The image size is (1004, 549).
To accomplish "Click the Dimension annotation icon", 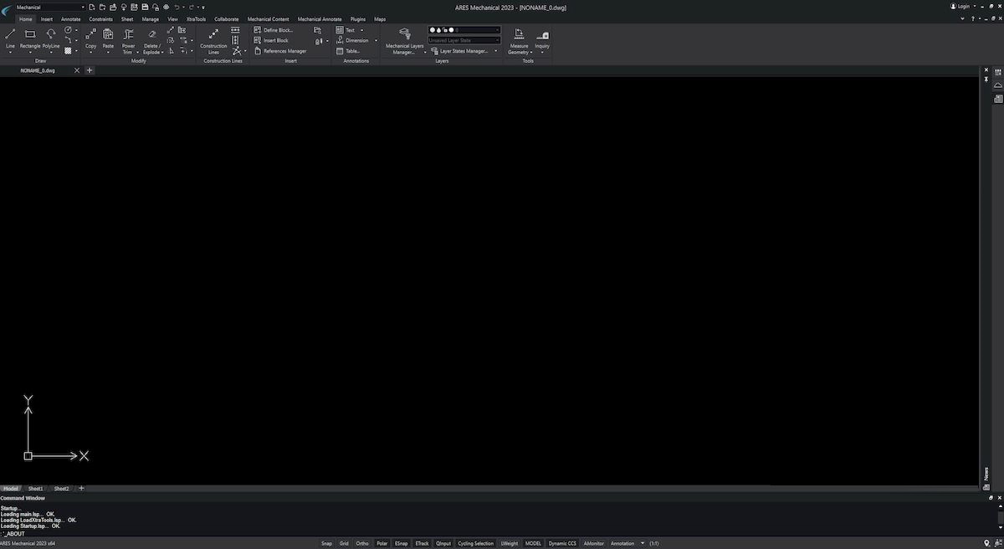I will coord(340,40).
